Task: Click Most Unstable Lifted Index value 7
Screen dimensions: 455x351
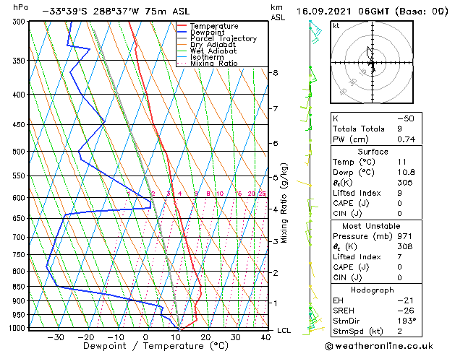Action: pyautogui.click(x=400, y=257)
